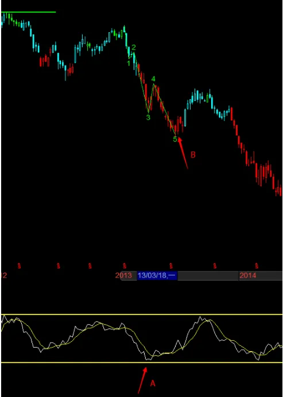The width and height of the screenshot is (283, 397).
Task: Click the green wave label 5
Action: [175, 139]
